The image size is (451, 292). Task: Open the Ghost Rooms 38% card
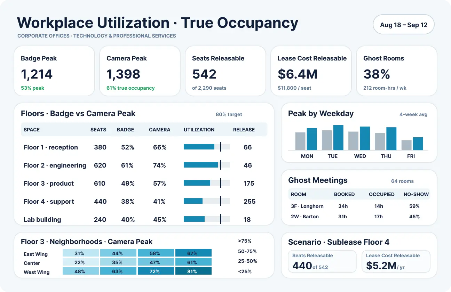point(397,71)
